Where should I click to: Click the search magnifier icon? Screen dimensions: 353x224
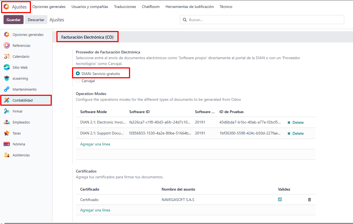pyautogui.click(x=185, y=20)
